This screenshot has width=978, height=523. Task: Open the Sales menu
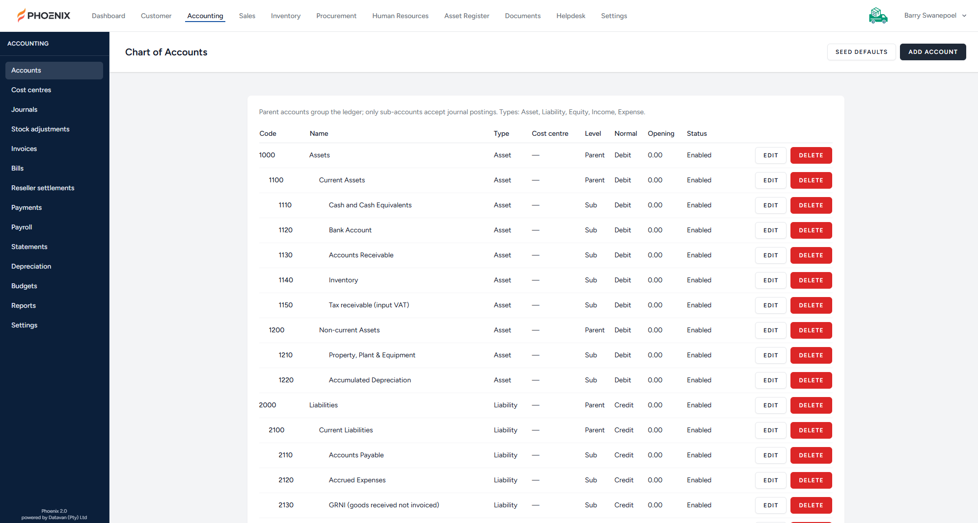[x=247, y=16]
